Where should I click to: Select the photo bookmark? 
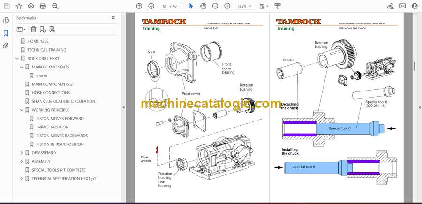(x=41, y=76)
